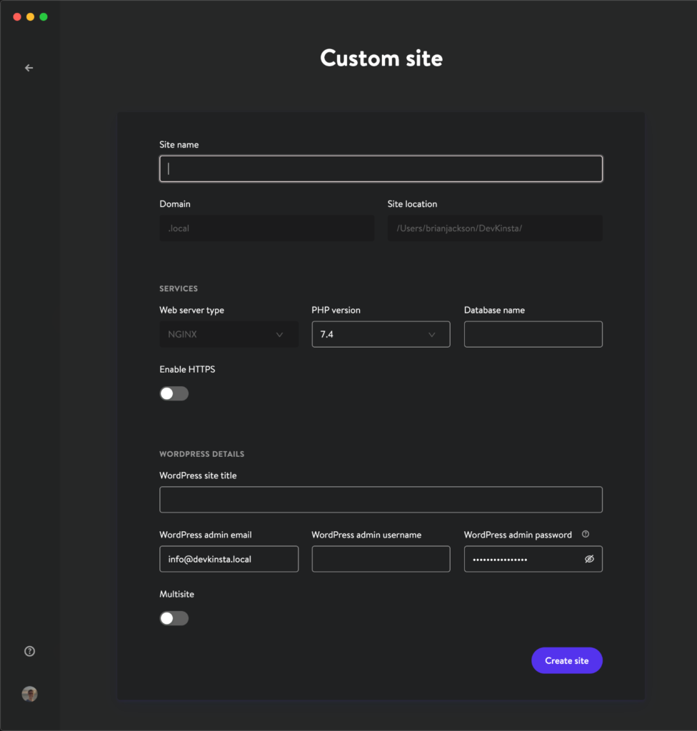697x731 pixels.
Task: Click the PHP version dropdown chevron
Action: (431, 334)
